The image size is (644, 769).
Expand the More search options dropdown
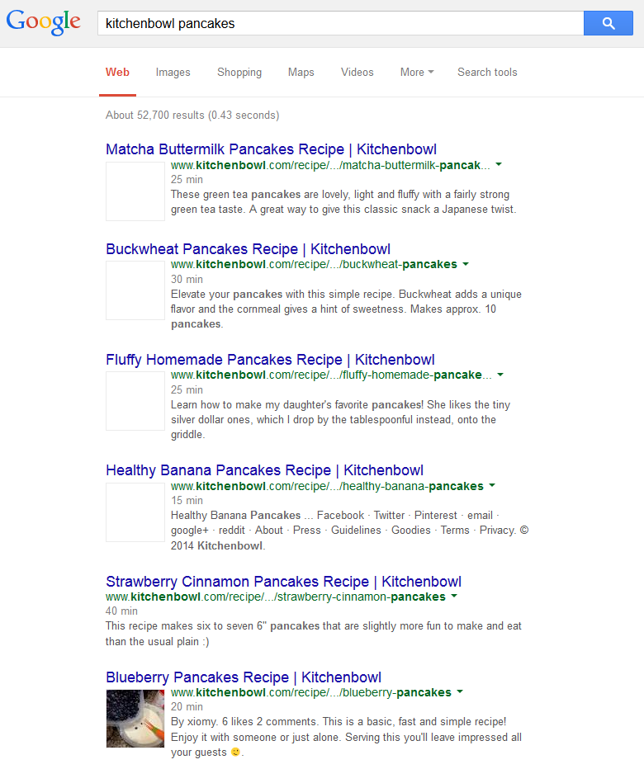(x=416, y=73)
